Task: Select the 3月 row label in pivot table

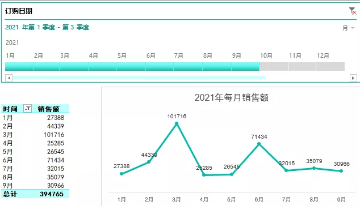Action: tap(7, 135)
